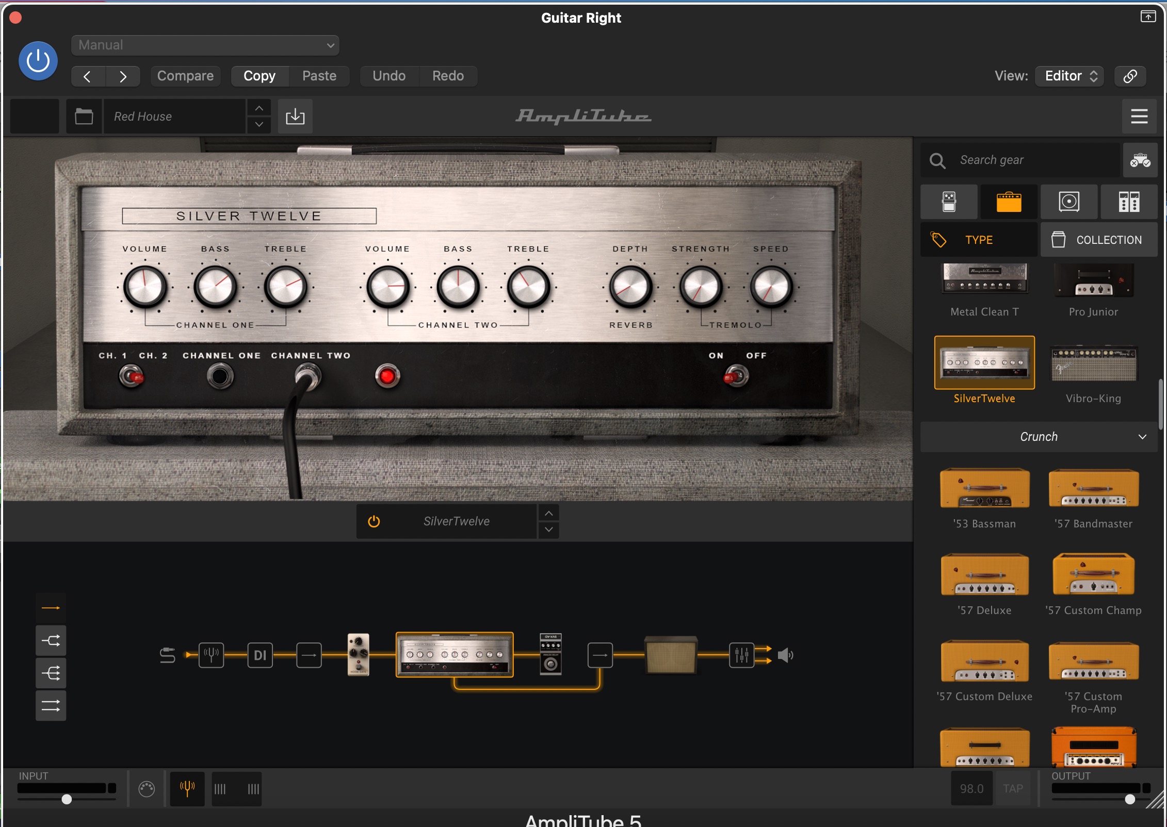
Task: Select the '57 Custom Deluxe amp
Action: (x=984, y=670)
